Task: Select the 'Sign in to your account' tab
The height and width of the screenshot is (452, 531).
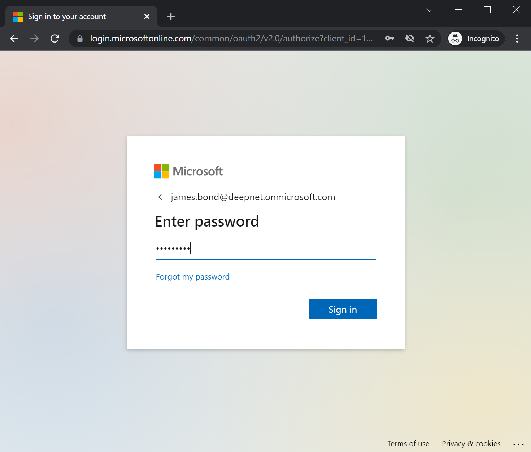Action: click(67, 17)
